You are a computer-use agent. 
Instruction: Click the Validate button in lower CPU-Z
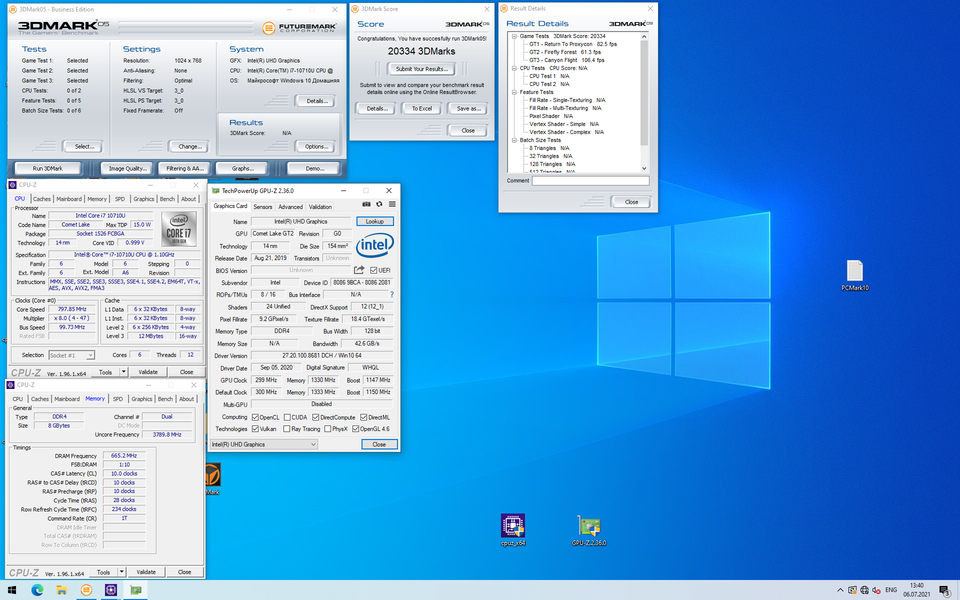tap(146, 571)
